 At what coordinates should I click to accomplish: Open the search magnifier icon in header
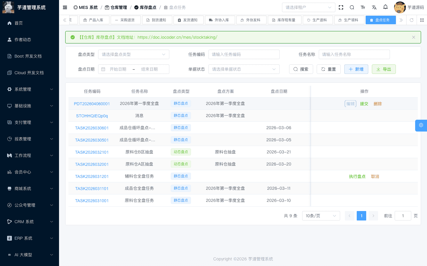tap(352, 7)
